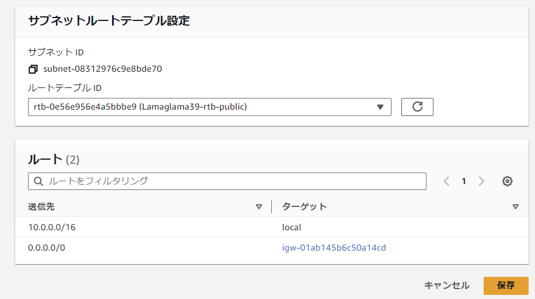535x299 pixels.
Task: Open the igw-01ab145b6c50a14cd link
Action: (x=334, y=248)
